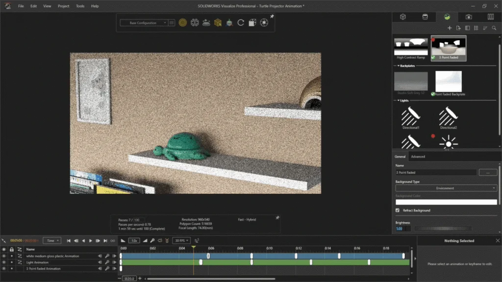Click the plus icon to add scene item
Viewport: 502px width, 282px height.
[x=449, y=28]
